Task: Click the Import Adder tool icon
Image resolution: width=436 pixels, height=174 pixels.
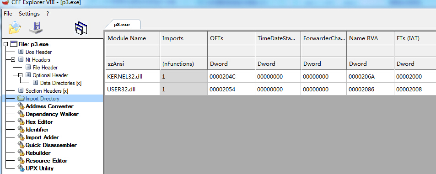Action: click(x=21, y=137)
